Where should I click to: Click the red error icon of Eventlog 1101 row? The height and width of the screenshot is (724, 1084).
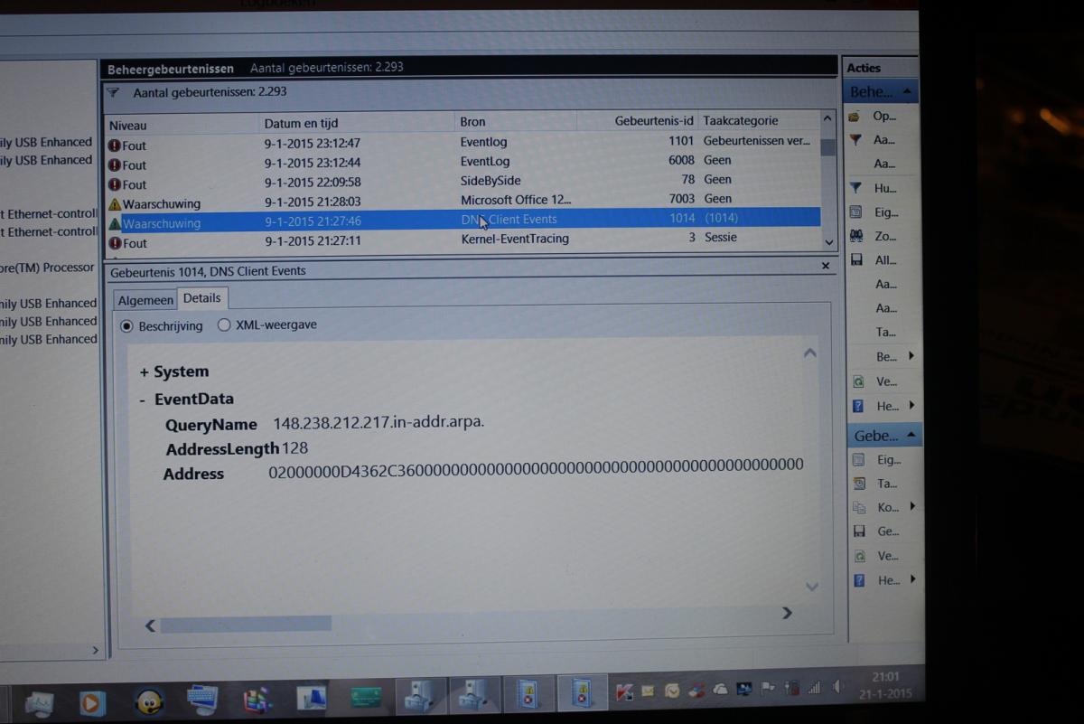pyautogui.click(x=114, y=145)
